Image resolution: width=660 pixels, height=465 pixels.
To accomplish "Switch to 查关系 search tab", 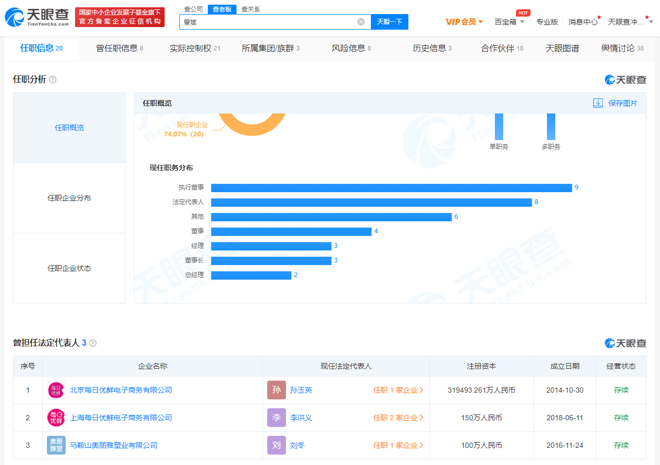I will tap(251, 9).
